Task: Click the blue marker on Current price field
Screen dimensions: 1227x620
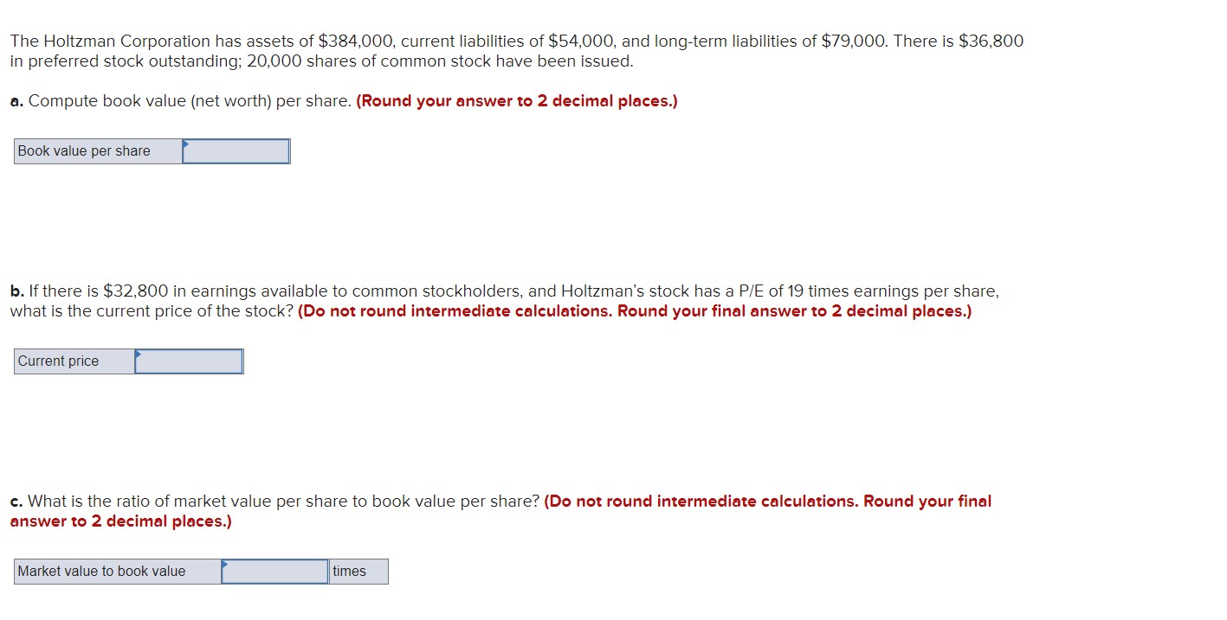Action: (137, 356)
